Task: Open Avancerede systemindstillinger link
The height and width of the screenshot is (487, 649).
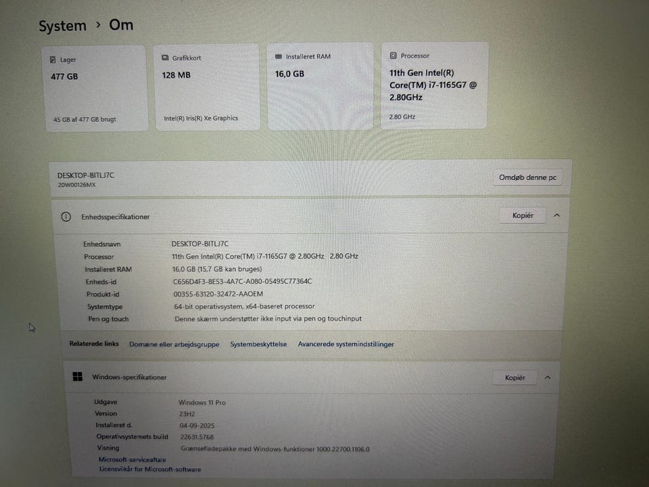Action: click(x=345, y=344)
